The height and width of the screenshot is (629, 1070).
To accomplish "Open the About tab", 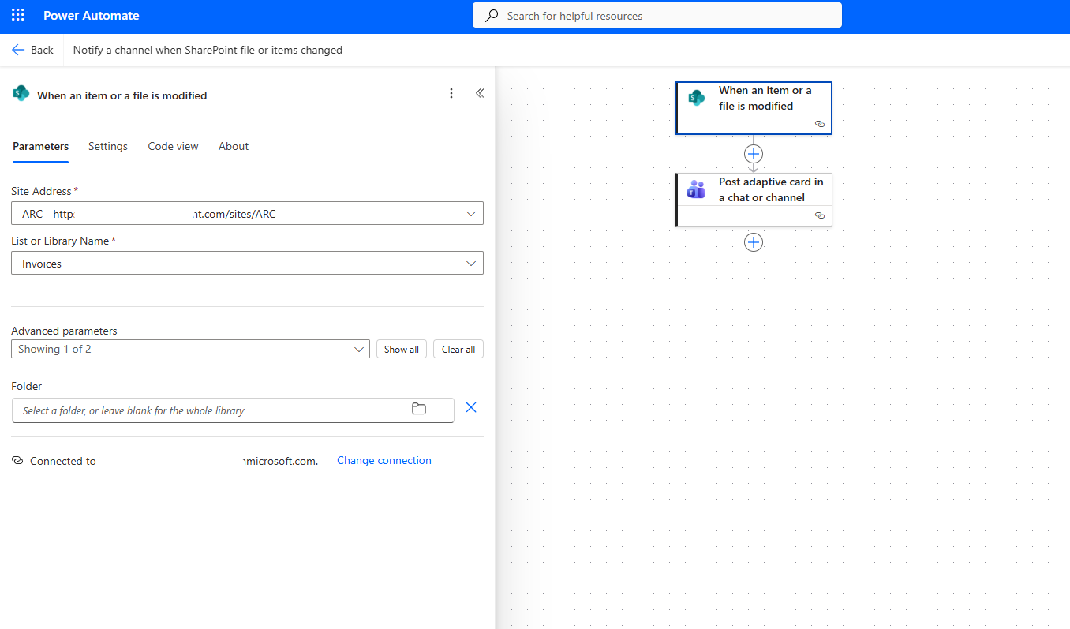I will click(x=234, y=146).
